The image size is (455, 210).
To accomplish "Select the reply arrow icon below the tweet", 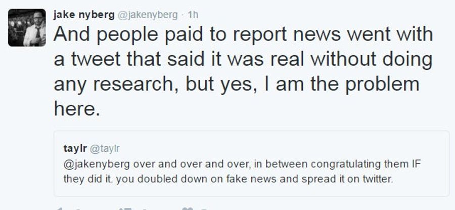I will (60, 208).
